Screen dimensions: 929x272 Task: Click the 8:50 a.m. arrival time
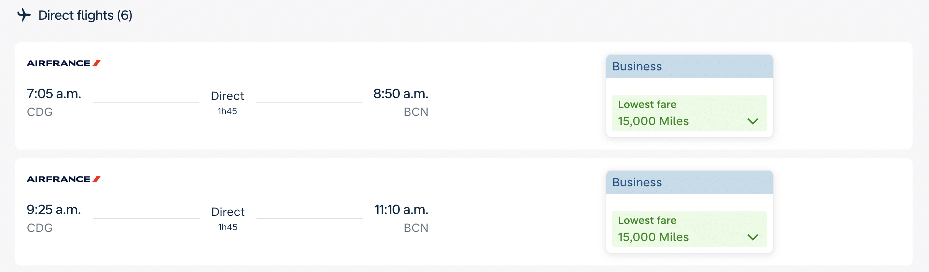(x=401, y=94)
